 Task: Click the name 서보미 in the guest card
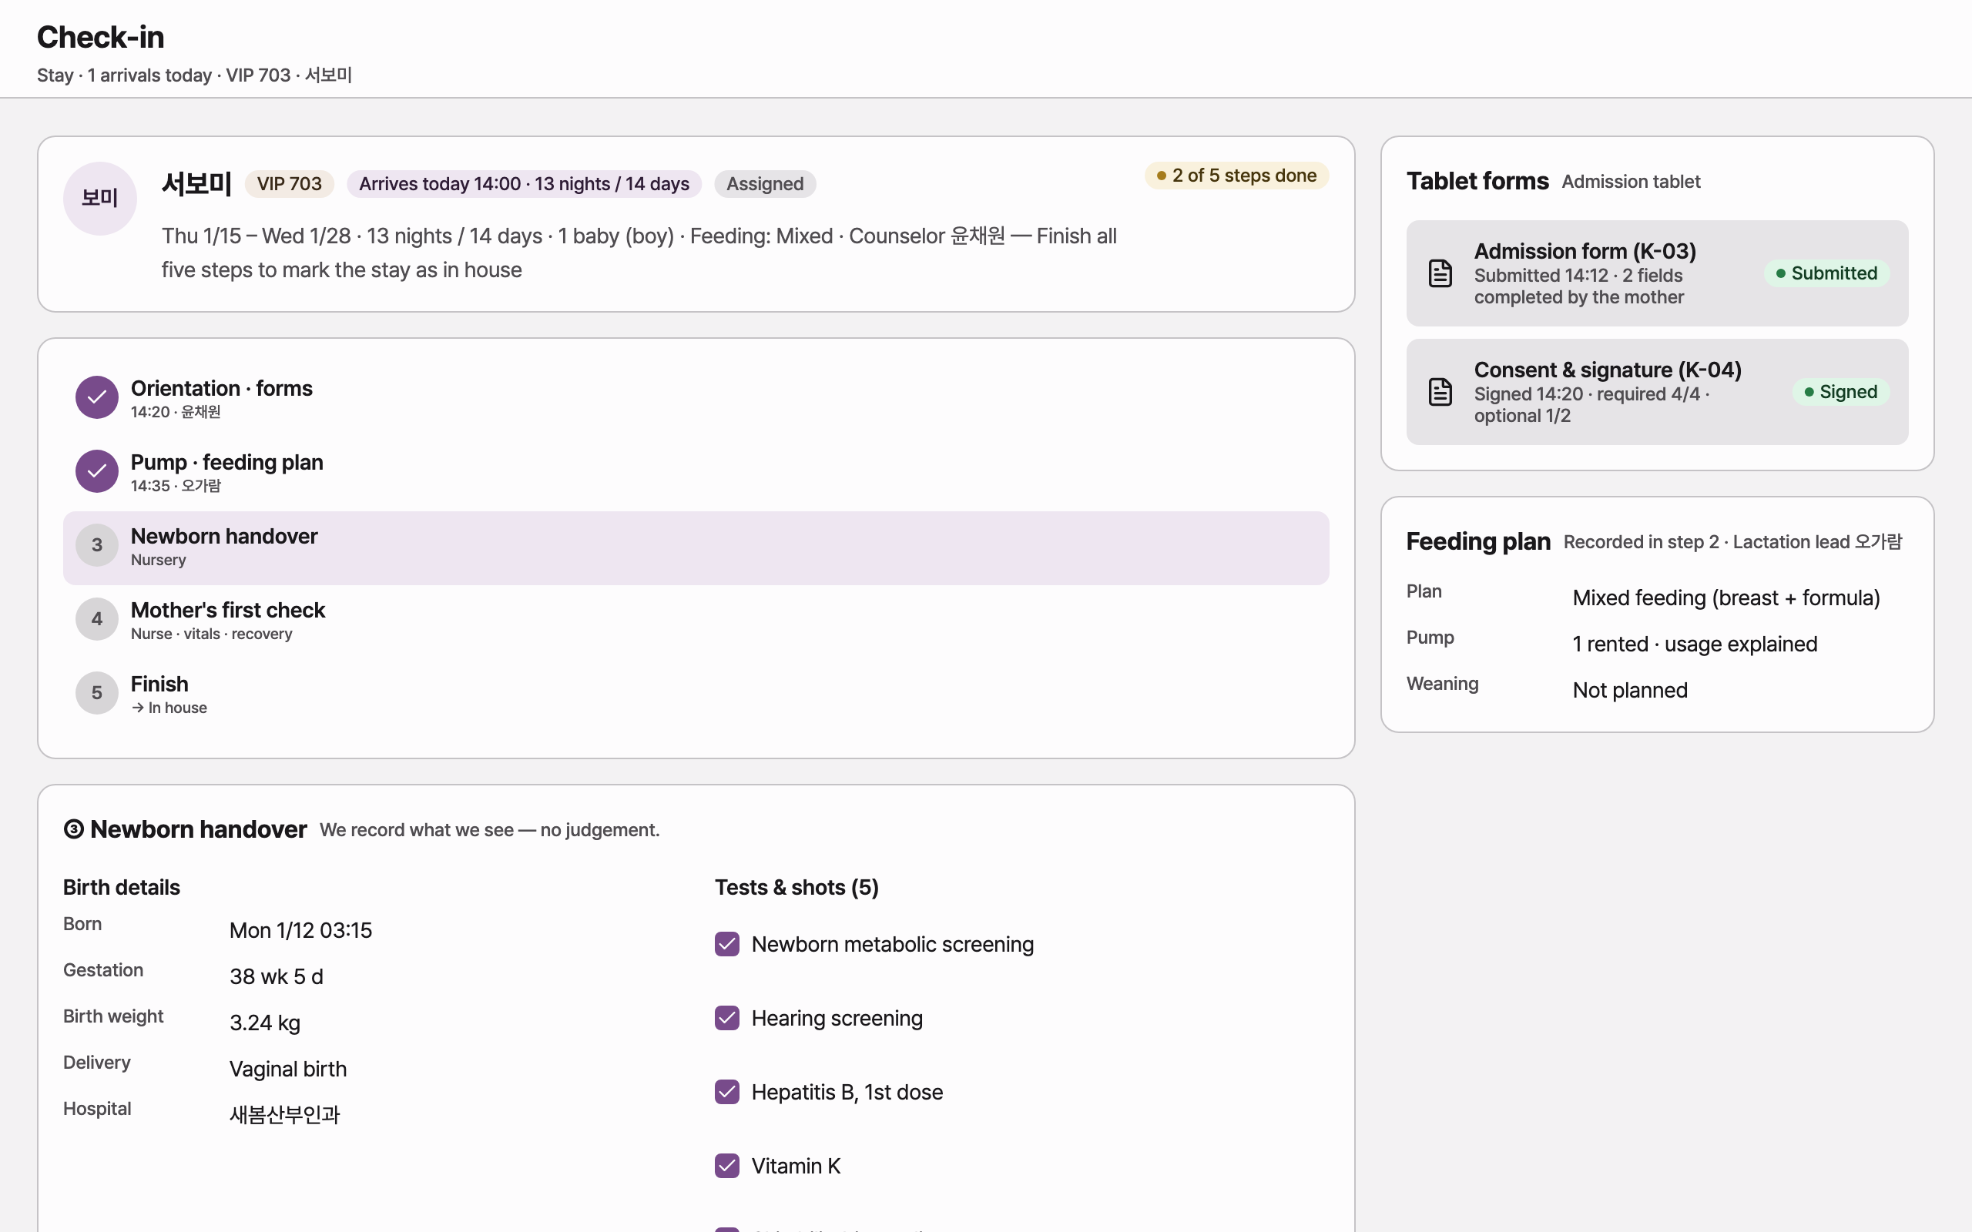[x=196, y=184]
